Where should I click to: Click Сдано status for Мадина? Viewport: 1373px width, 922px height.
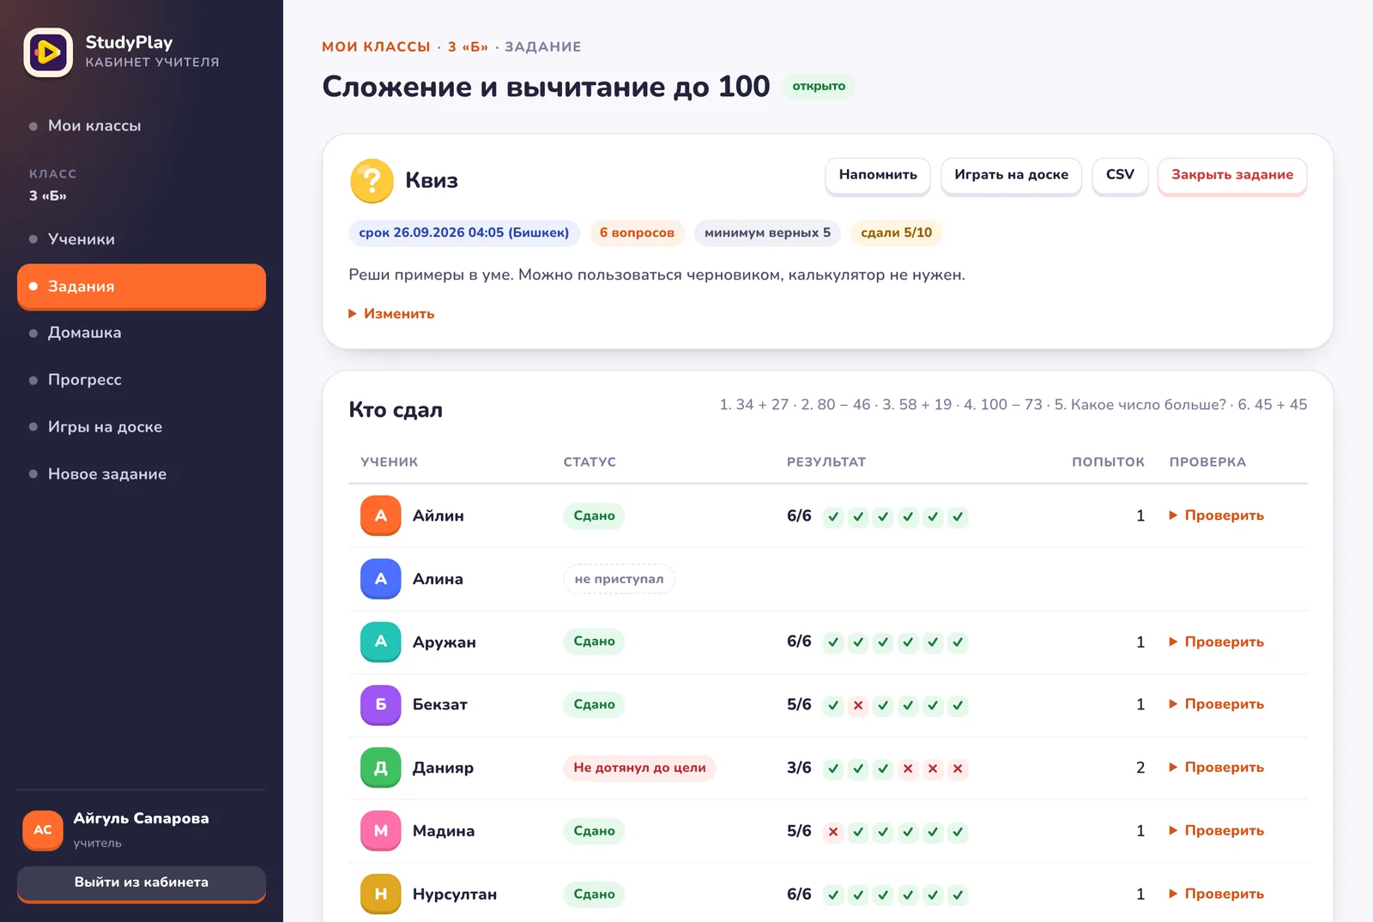point(594,831)
